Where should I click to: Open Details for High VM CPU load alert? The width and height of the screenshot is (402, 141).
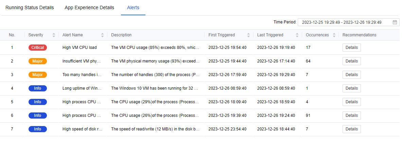pyautogui.click(x=351, y=48)
